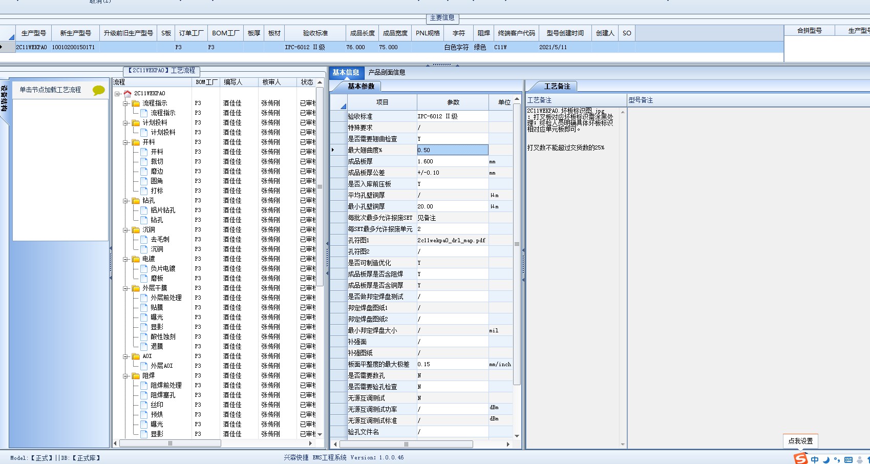Collapse the 电镀 folder node

coord(126,259)
